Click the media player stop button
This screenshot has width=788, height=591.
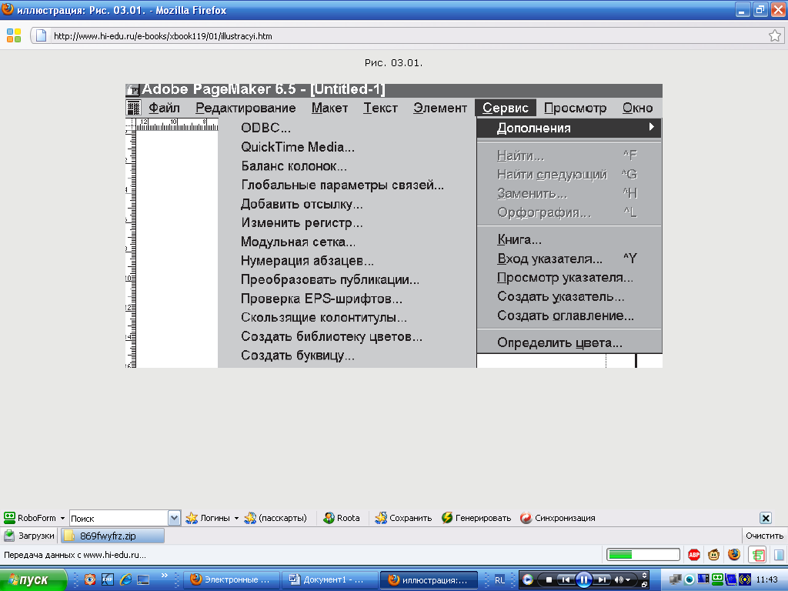click(548, 580)
